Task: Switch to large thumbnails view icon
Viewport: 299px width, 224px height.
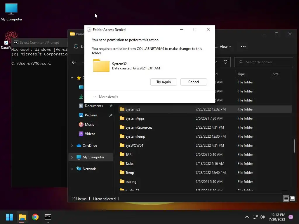Action: (x=292, y=199)
